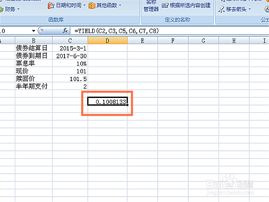Select cell C2 showing date 2015-3-1
The image size is (269, 202).
point(70,48)
